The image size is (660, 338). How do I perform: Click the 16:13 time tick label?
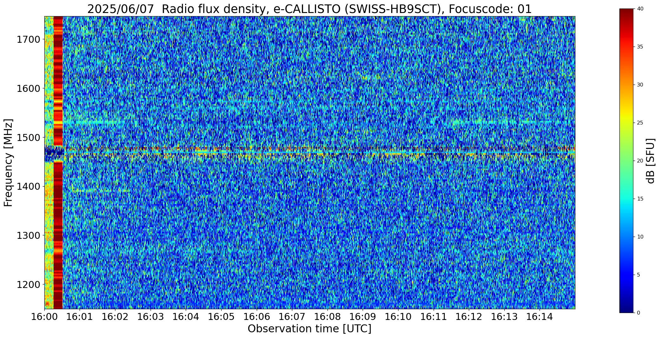pos(504,317)
